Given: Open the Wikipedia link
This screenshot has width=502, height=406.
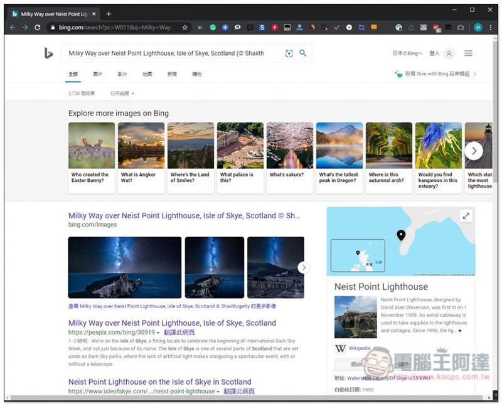Looking at the screenshot, I should tap(359, 348).
